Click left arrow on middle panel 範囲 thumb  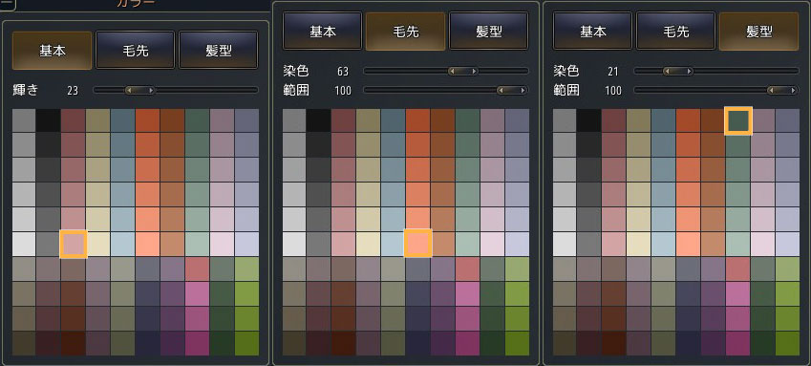[502, 91]
